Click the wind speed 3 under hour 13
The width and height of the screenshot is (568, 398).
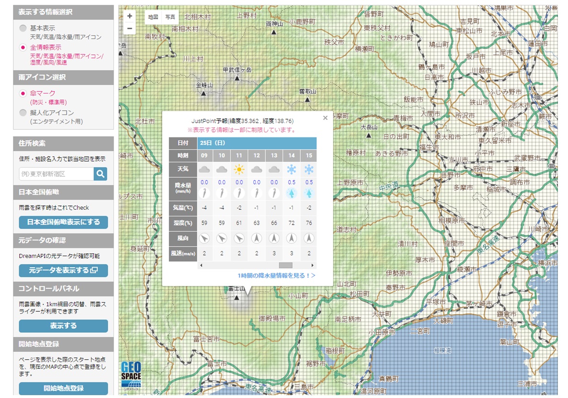pyautogui.click(x=274, y=253)
